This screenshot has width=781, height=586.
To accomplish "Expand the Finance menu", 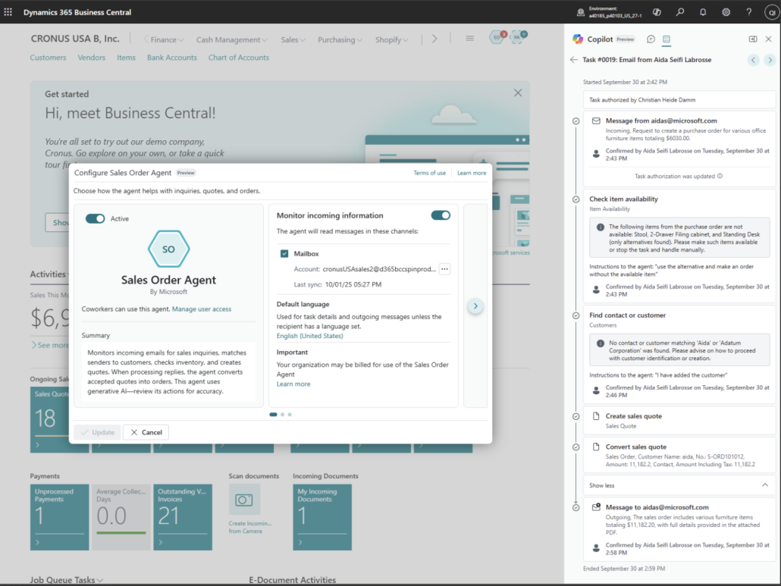I will (x=167, y=39).
